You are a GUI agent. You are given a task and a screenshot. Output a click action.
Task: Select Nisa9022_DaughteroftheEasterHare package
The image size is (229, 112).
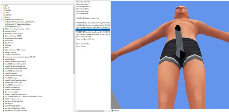[16, 68]
